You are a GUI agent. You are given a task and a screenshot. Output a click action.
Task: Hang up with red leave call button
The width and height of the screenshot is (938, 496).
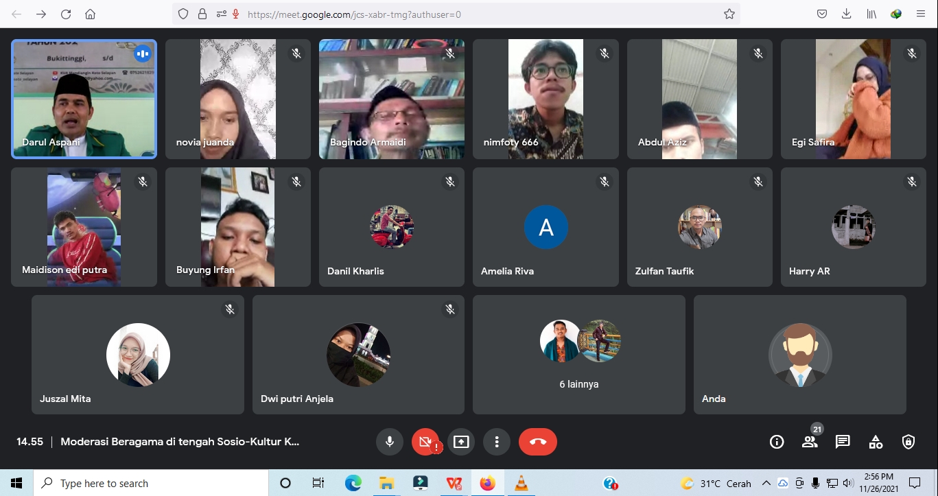[538, 442]
